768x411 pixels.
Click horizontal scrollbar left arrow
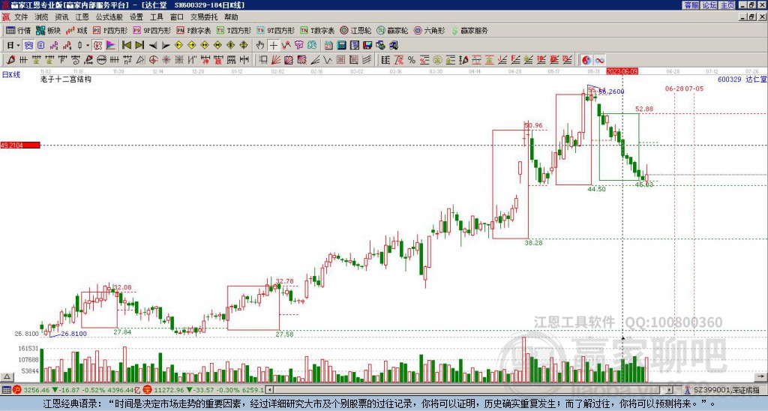tap(268, 390)
